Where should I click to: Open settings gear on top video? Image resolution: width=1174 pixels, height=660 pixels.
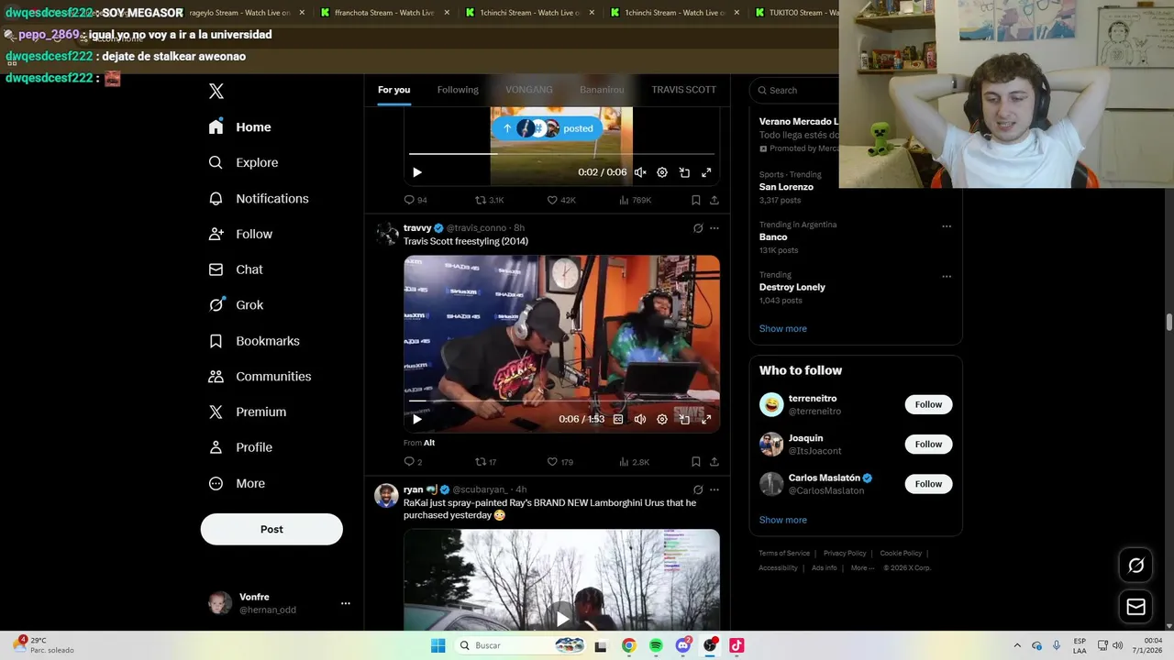pos(662,172)
